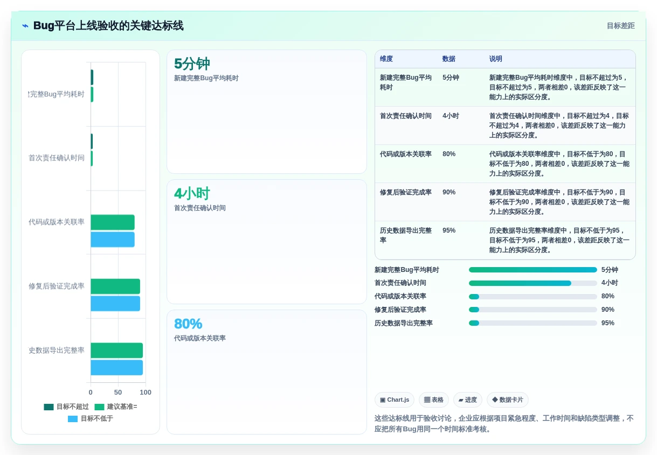Click the chart x-axis 100 label

point(146,393)
